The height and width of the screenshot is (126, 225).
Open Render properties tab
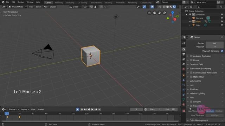point(184,49)
